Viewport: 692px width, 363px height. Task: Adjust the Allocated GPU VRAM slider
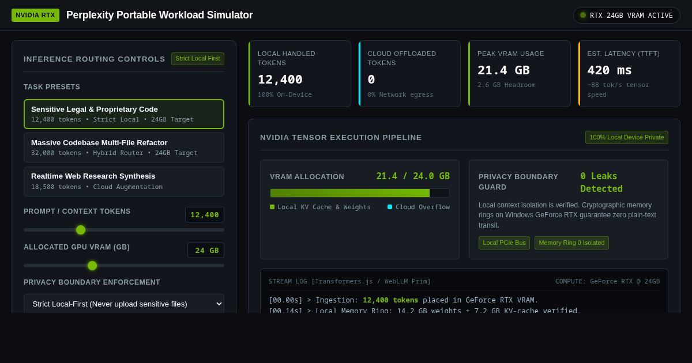pyautogui.click(x=124, y=266)
